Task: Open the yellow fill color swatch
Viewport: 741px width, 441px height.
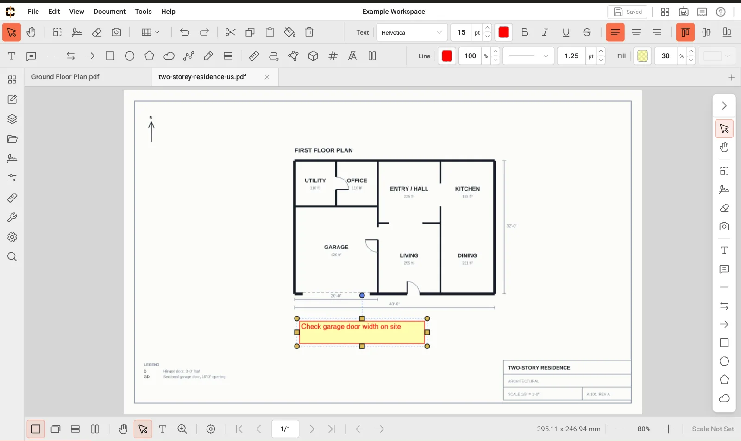Action: (642, 56)
